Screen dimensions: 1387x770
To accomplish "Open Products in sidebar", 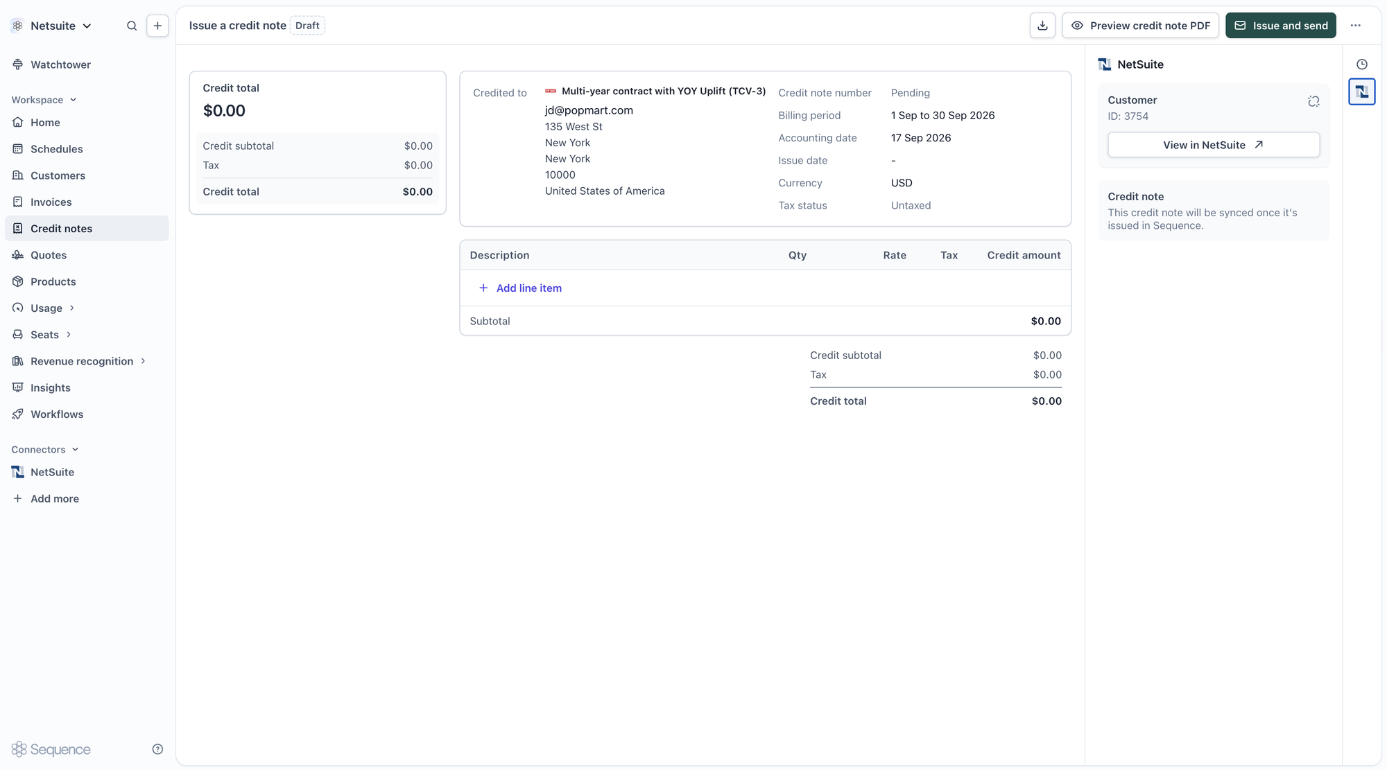I will 53,281.
